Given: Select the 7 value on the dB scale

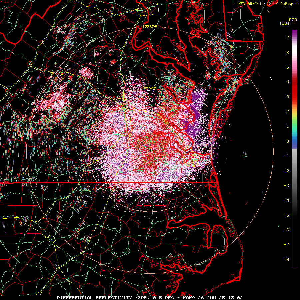Looking at the screenshot, I should (x=288, y=37).
